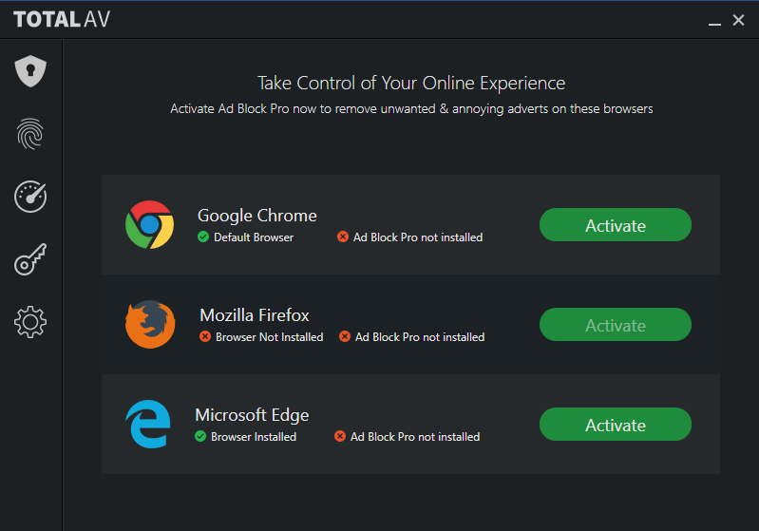Click the red Browser Not Installed icon
This screenshot has width=759, height=531.
pos(205,336)
